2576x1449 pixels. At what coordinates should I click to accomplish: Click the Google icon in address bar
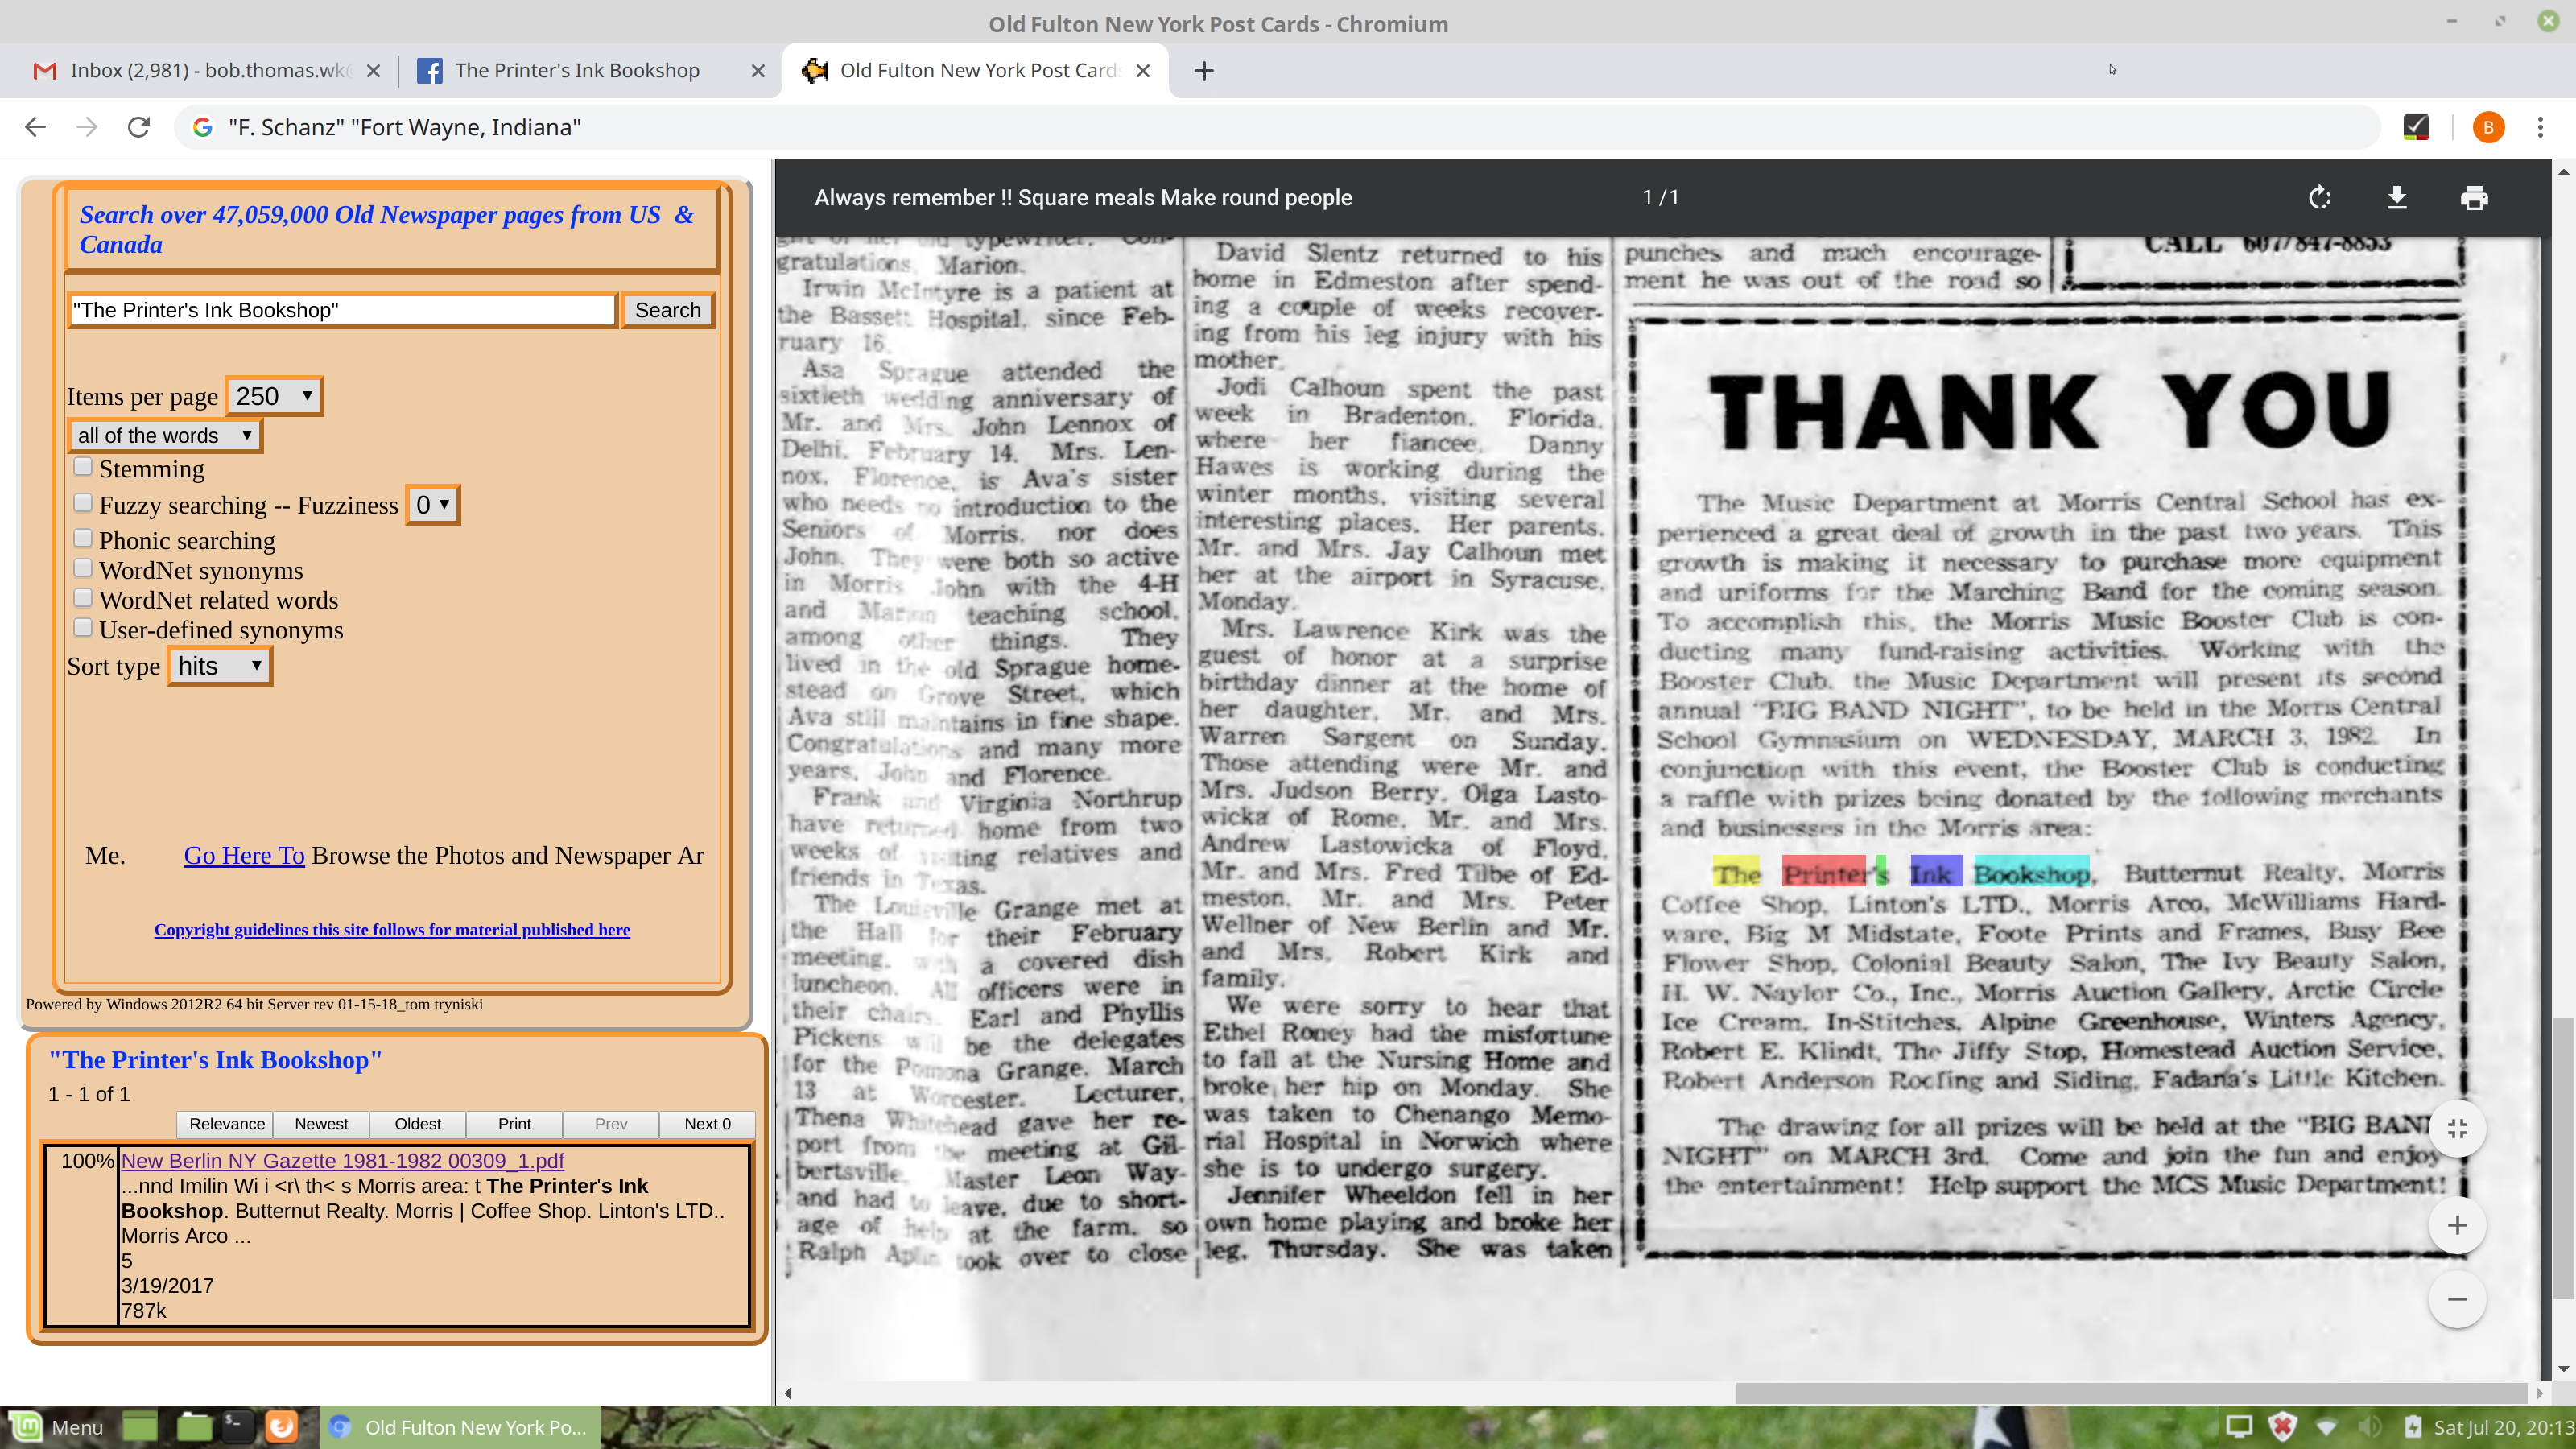point(203,127)
